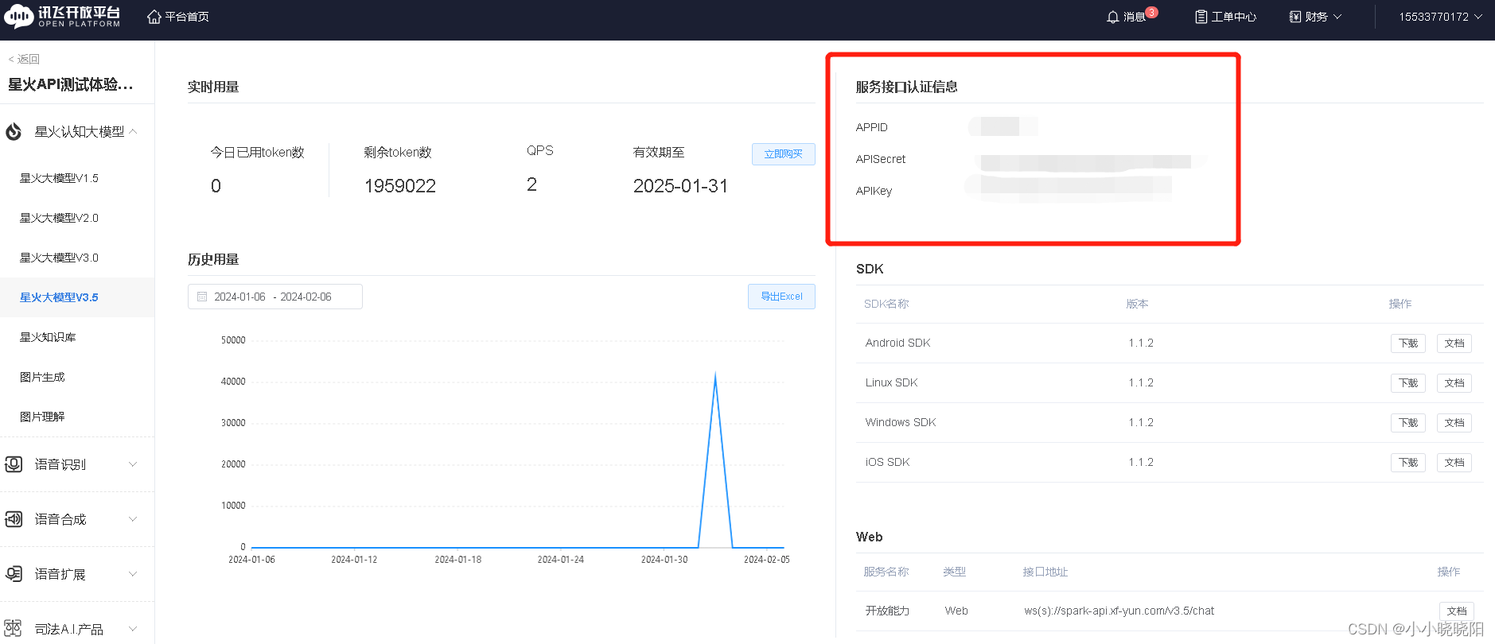This screenshot has height=644, width=1495.
Task: Click the finance icon in header
Action: coord(1295,17)
